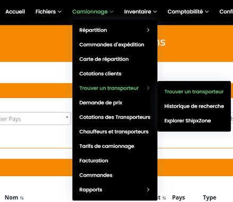This screenshot has width=233, height=202.
Task: Open the Pays dropdown arrow
Action: [67, 117]
